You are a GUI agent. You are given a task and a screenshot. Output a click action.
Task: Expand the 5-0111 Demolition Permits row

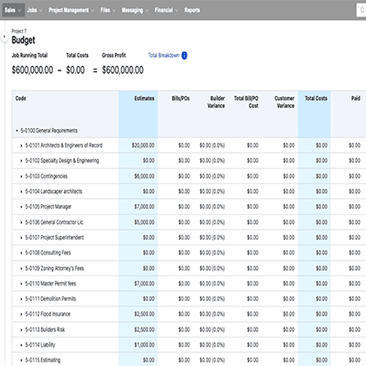tap(21, 299)
